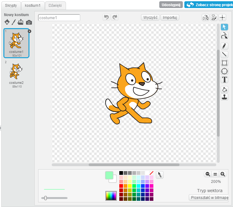Upload costume from file icon
Viewport: 233px width, 207px height.
tap(20, 22)
